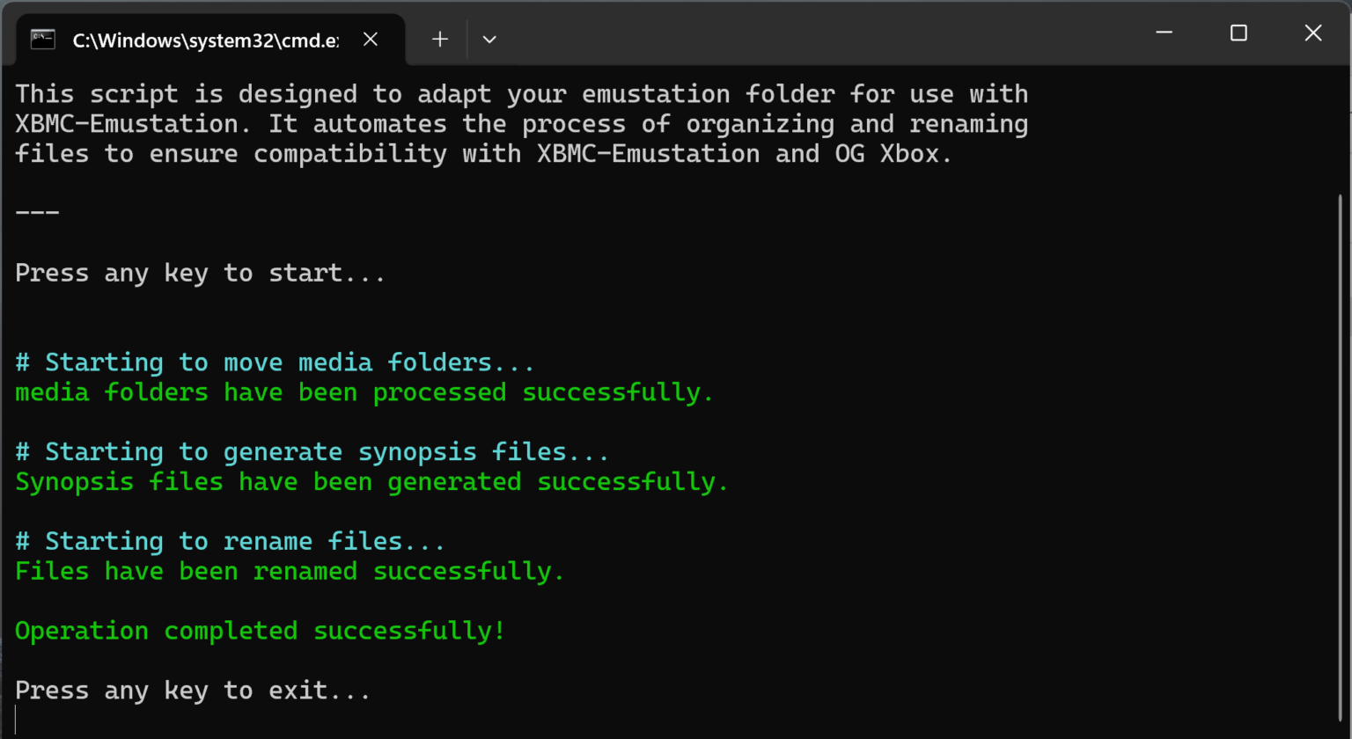Viewport: 1352px width, 739px height.
Task: Click the "Files have been renamed successfully." line
Action: 290,572
